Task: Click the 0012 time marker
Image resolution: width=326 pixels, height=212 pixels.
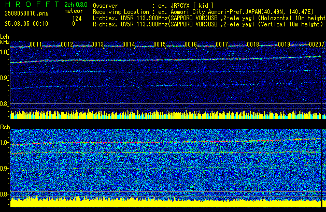Action: 67,44
